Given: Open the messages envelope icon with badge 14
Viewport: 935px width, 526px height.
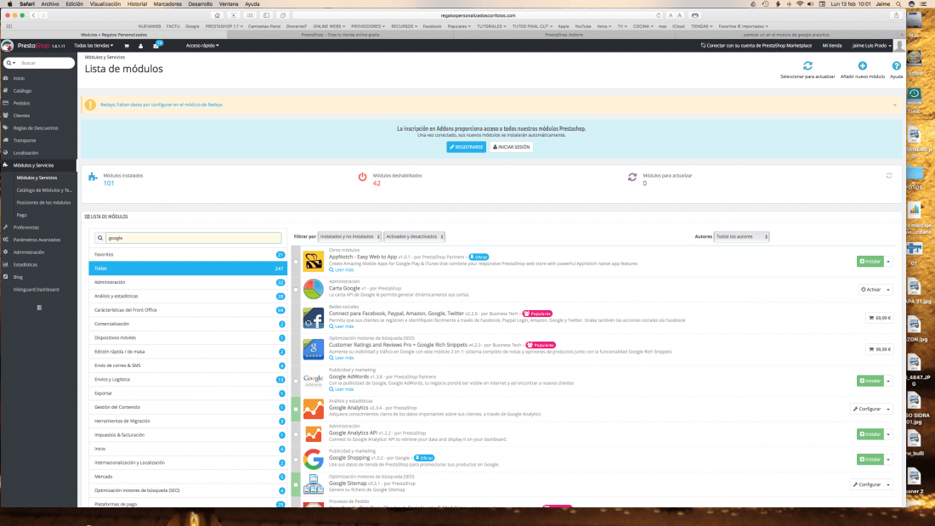Looking at the screenshot, I should pos(156,45).
